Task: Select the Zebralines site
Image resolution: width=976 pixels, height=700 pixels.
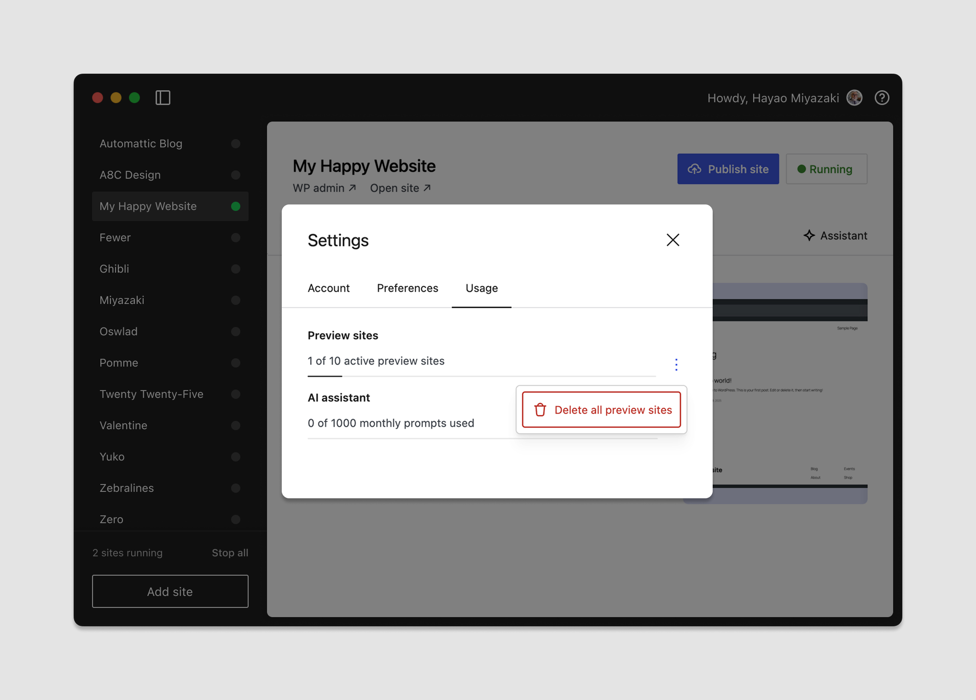Action: tap(170, 488)
